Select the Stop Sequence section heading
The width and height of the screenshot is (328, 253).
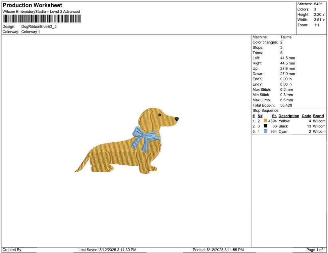point(265,110)
